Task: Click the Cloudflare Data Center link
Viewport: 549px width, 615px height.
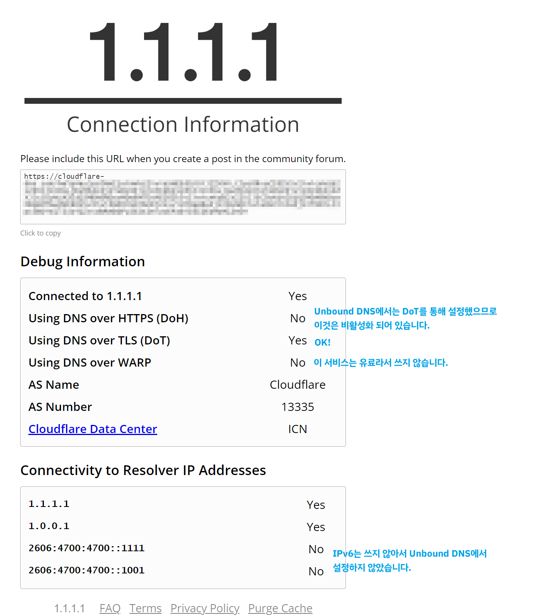Action: click(93, 429)
